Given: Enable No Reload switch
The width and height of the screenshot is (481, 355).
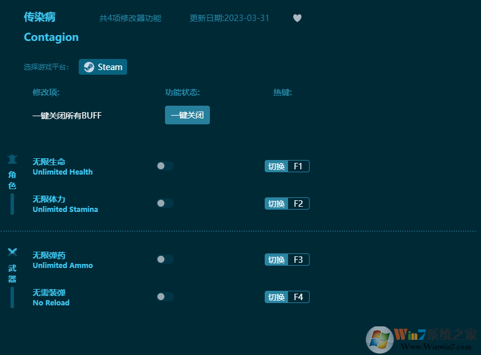Looking at the screenshot, I should pos(165,297).
